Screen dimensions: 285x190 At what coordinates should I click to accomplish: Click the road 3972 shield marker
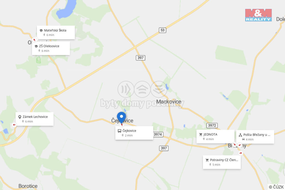click(x=212, y=125)
